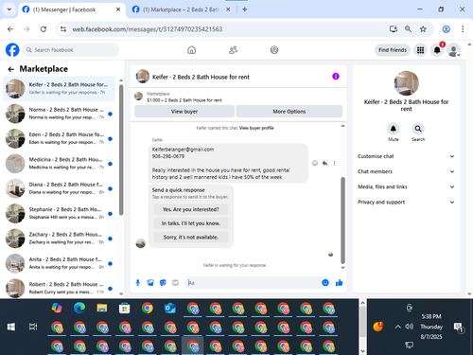Image resolution: width=473 pixels, height=355 pixels.
Task: Send quick reply 'Yes. Are you interested?'
Action: tap(191, 209)
